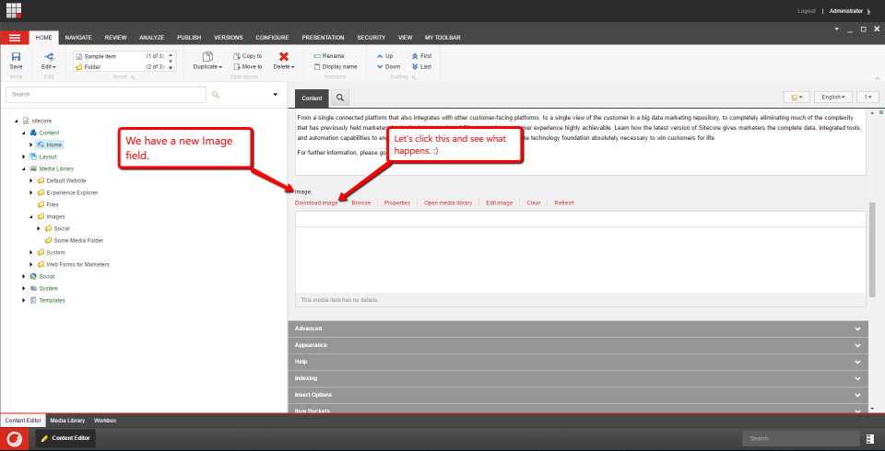The height and width of the screenshot is (451, 885).
Task: Click the Sitecore grid logo at top left
Action: [14, 10]
